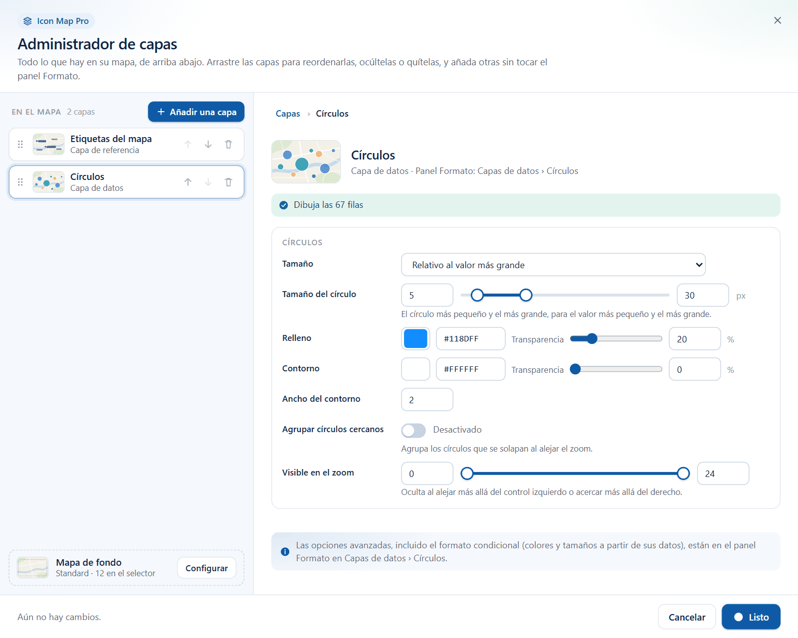Delete the Círculos layer

[x=228, y=182]
